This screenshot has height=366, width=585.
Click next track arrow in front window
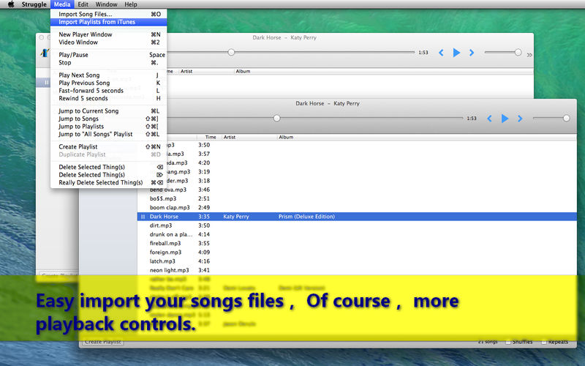520,119
